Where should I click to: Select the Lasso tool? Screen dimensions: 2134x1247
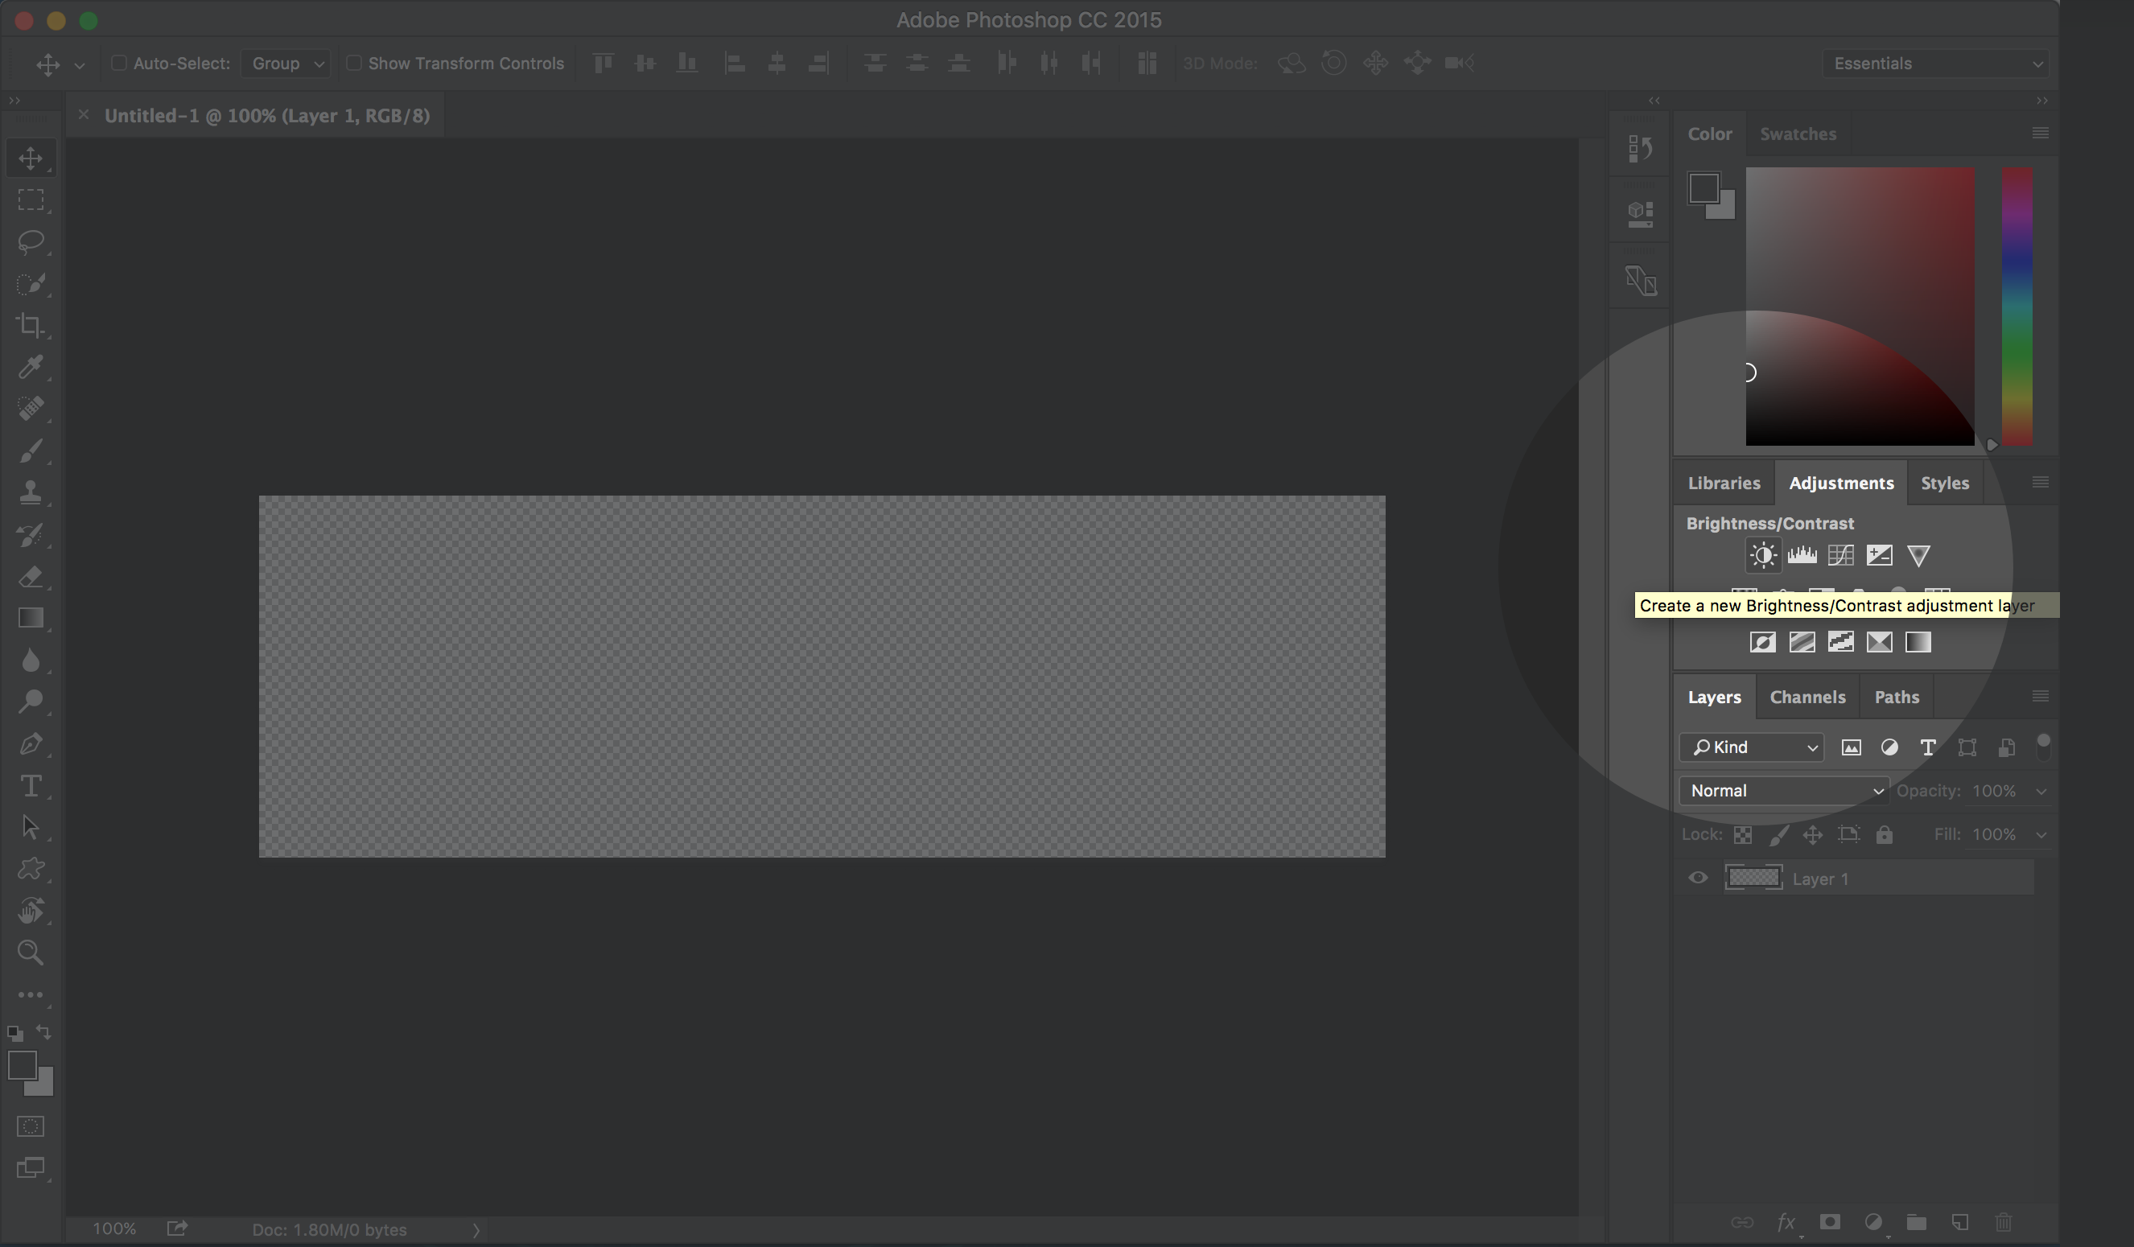click(x=31, y=241)
